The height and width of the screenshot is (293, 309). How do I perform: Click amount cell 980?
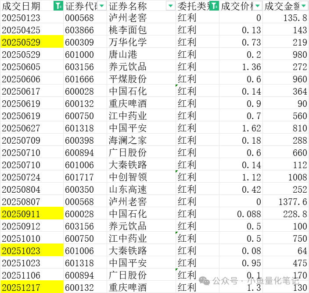coord(286,54)
